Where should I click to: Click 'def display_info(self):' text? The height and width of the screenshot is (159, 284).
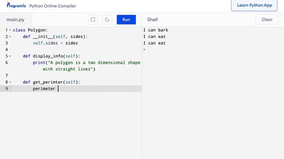pos(51,56)
